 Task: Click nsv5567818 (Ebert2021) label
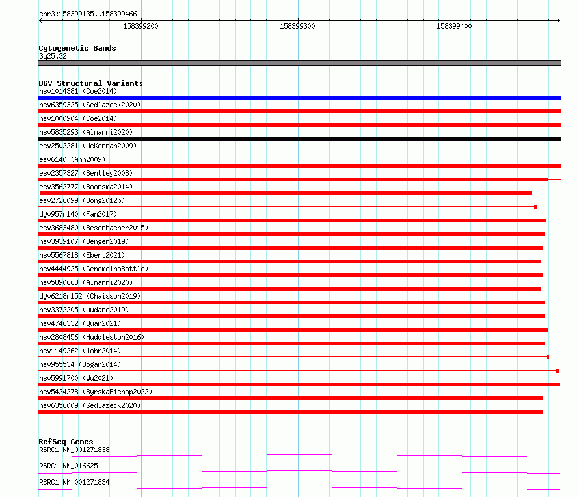coord(82,255)
